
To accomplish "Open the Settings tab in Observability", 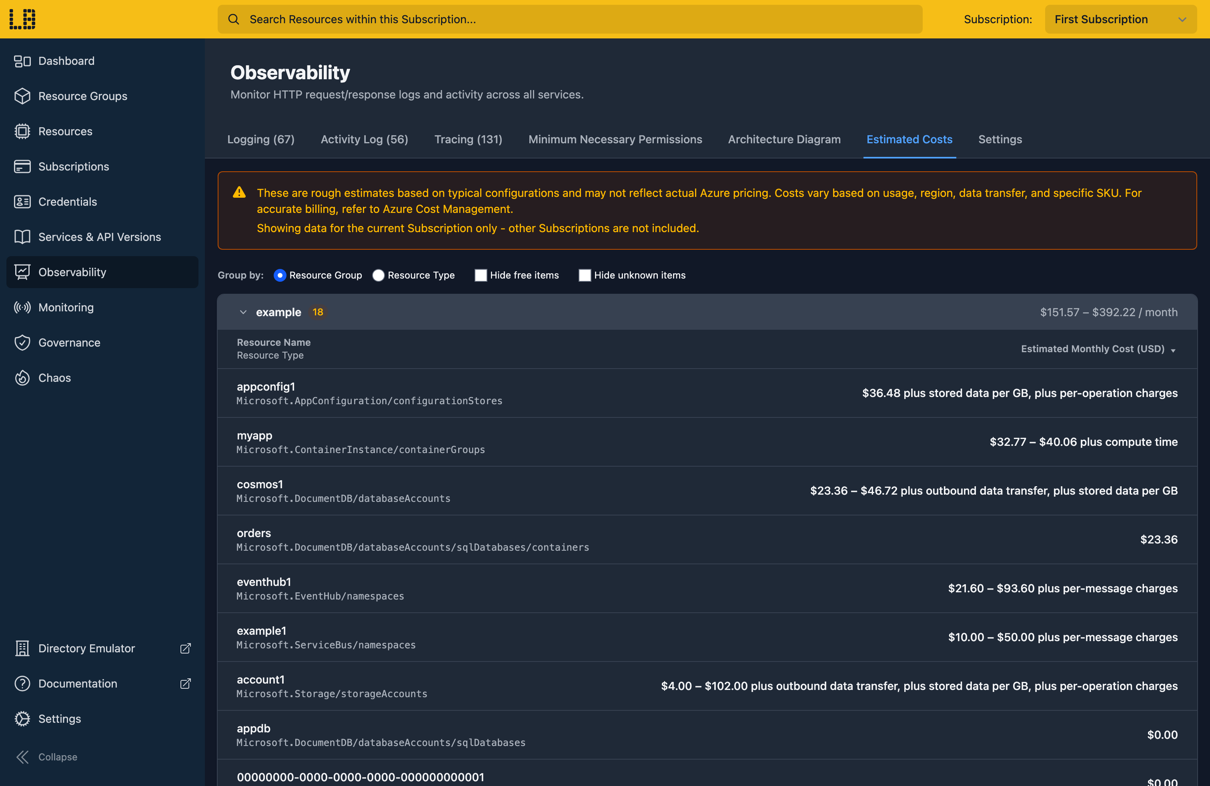I will 1000,139.
